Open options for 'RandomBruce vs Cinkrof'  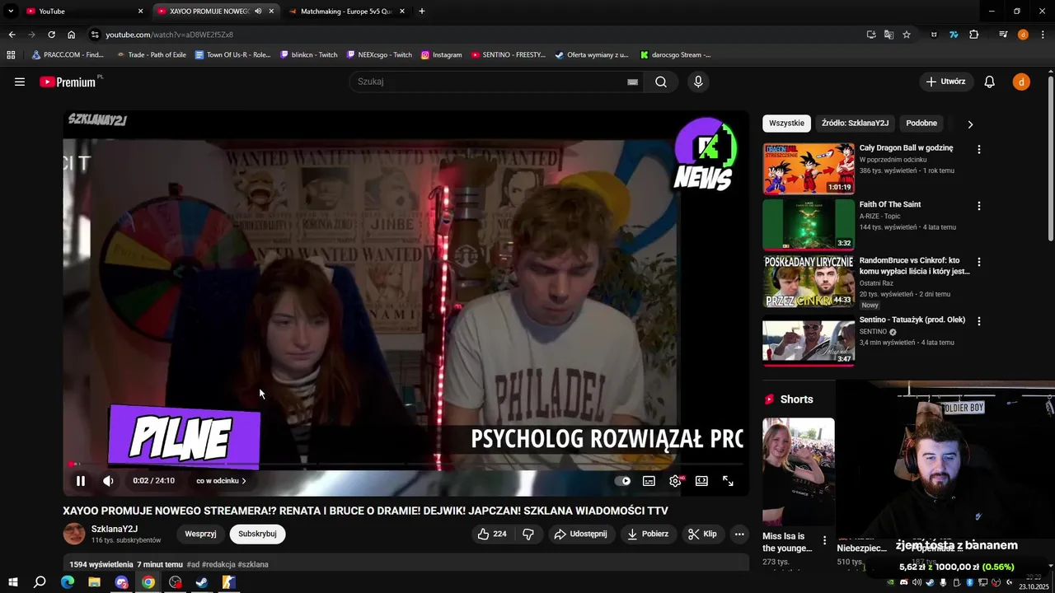pos(979,262)
